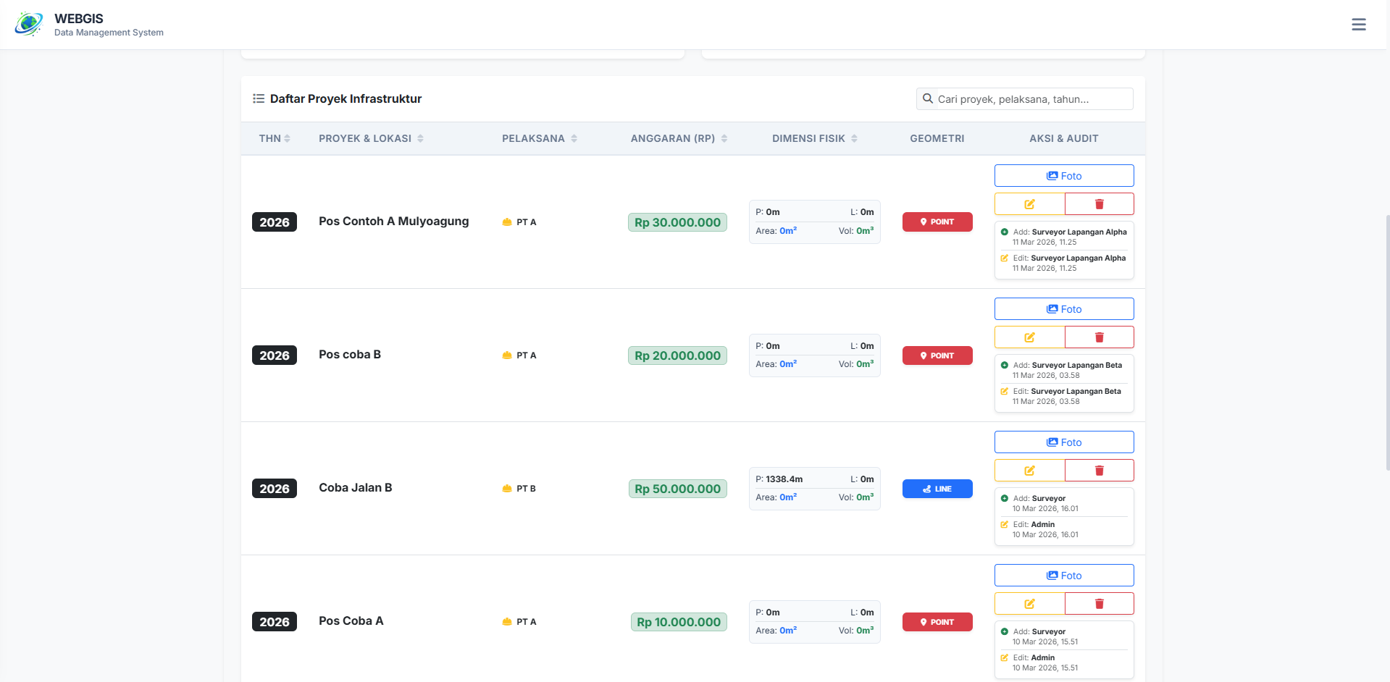
Task: Delete the Coba Jalan B project
Action: (1099, 471)
